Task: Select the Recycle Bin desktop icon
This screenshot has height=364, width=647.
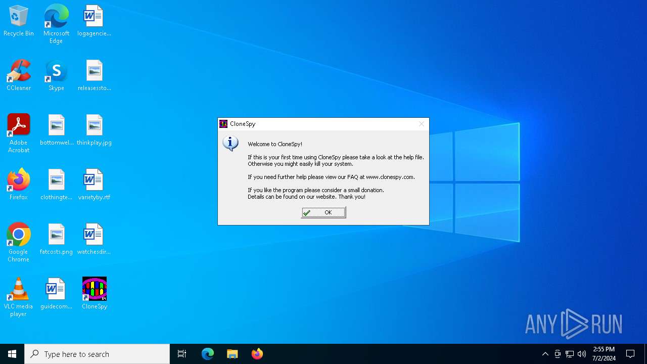Action: point(19,21)
